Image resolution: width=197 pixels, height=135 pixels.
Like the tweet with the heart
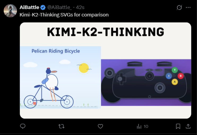100,127
